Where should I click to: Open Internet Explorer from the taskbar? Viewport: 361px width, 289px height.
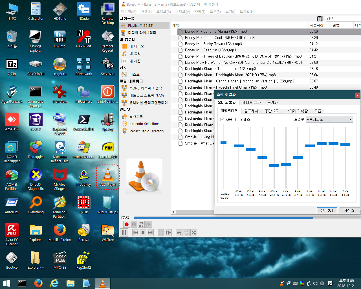(x=54, y=283)
